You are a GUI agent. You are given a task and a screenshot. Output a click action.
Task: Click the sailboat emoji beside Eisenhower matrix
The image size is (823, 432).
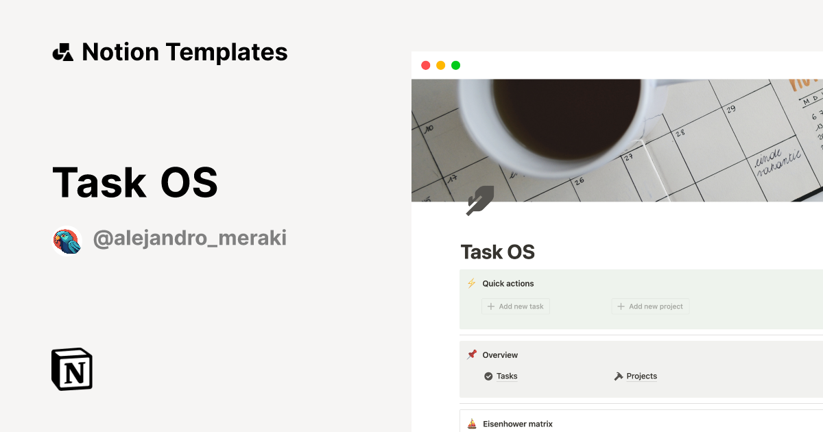pos(471,424)
